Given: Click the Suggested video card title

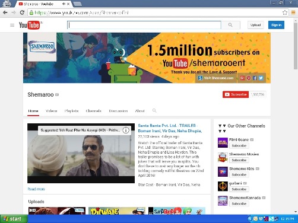Looking at the screenshot, I should (80, 130).
